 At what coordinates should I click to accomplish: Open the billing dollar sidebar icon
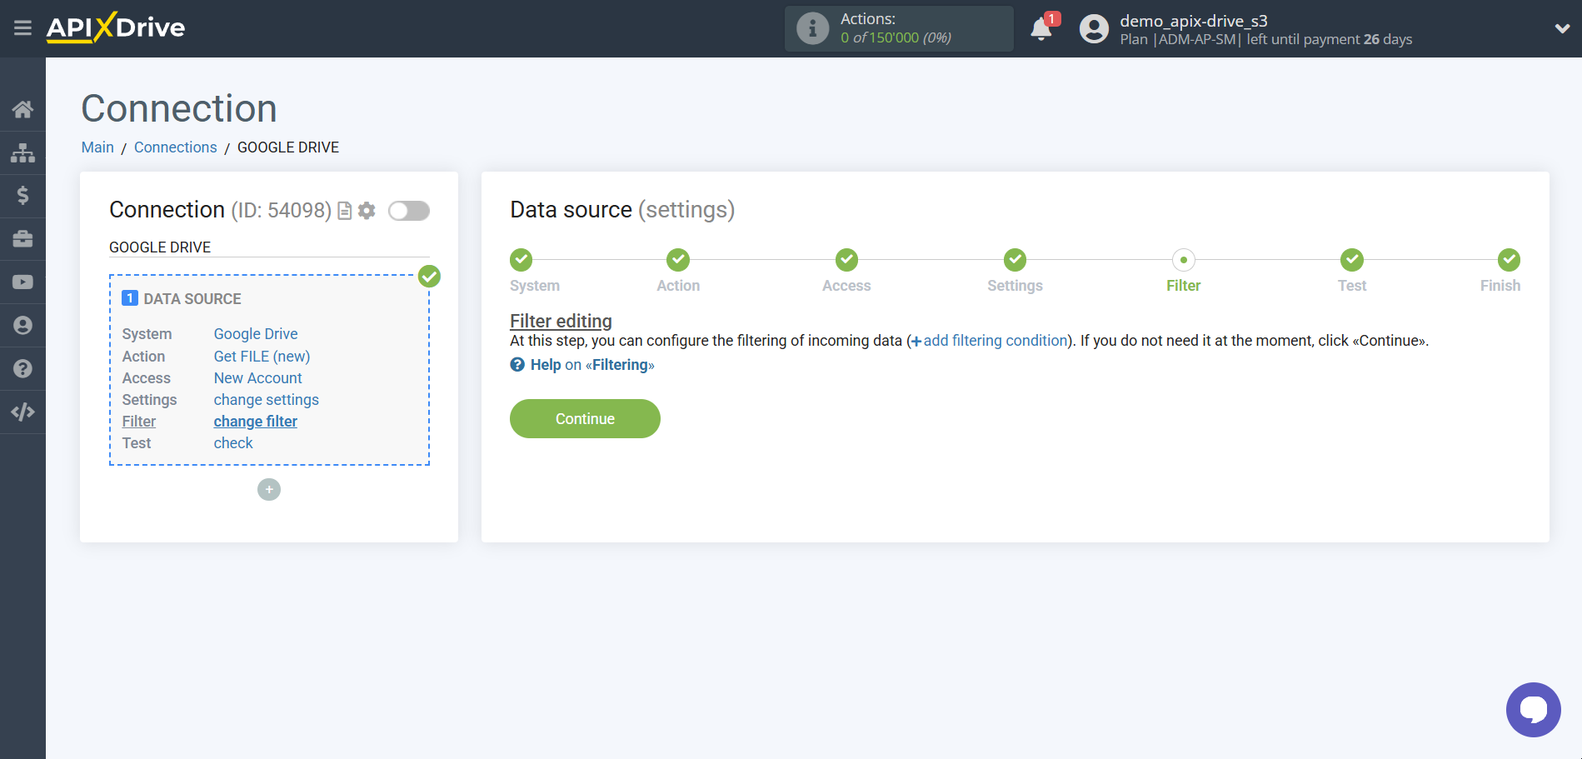[22, 196]
